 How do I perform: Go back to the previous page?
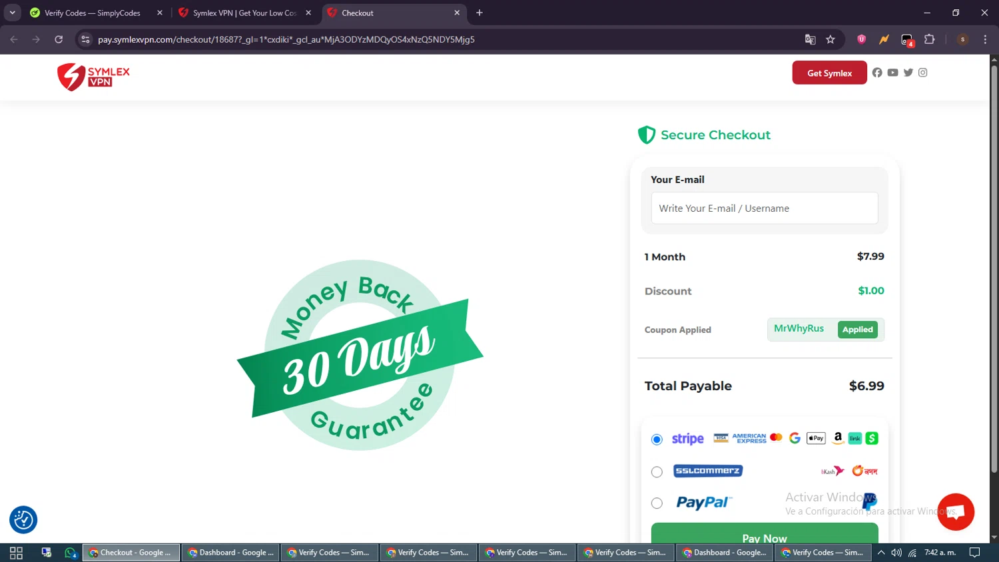click(14, 39)
